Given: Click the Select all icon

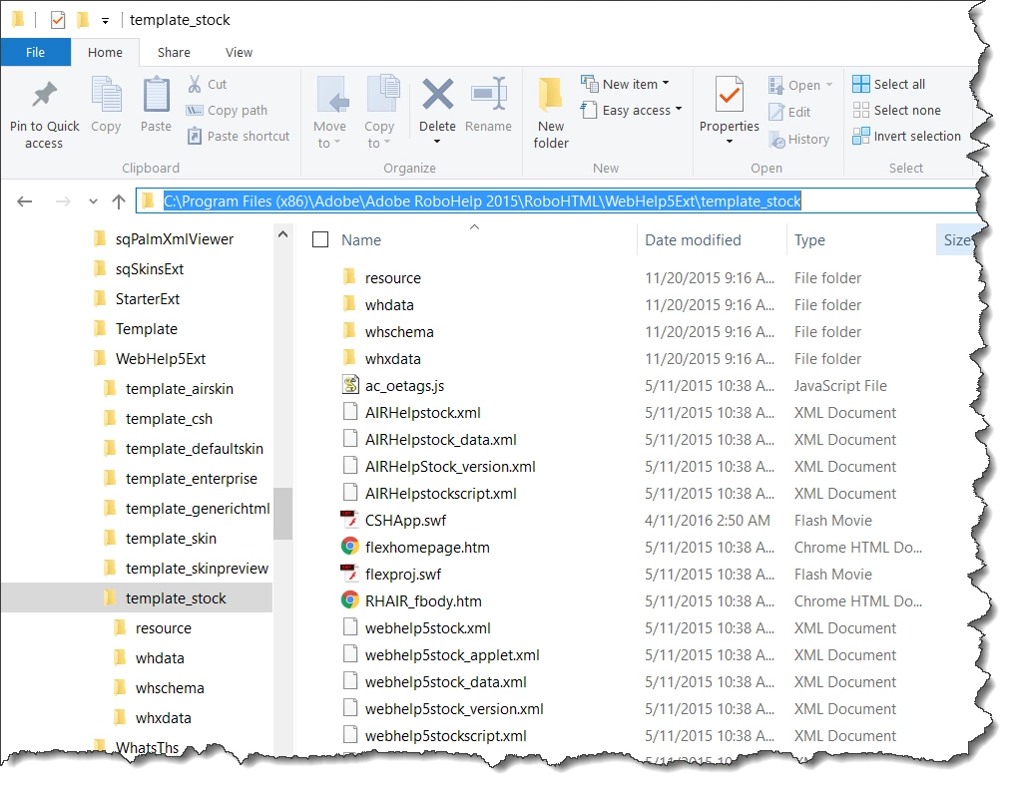Looking at the screenshot, I should tap(860, 84).
